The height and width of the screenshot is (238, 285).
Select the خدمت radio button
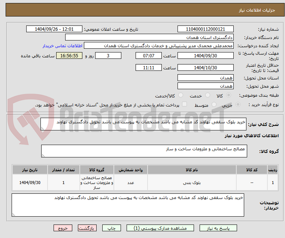pos(207,95)
